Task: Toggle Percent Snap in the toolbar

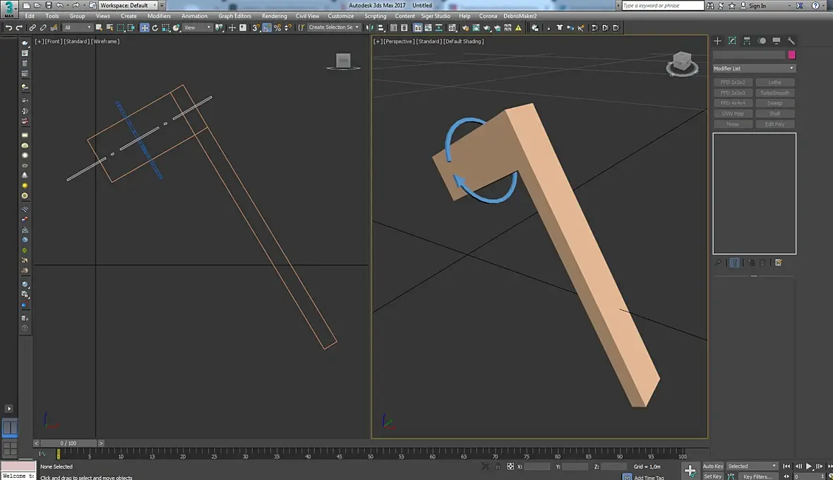Action: coord(277,28)
